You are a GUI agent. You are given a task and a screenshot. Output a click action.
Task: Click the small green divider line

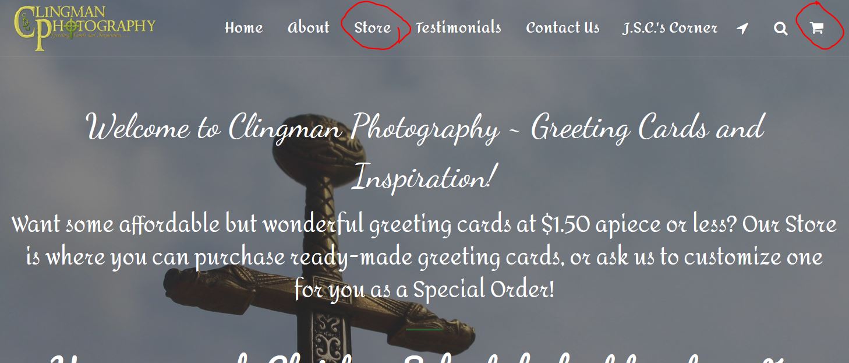coord(424,330)
